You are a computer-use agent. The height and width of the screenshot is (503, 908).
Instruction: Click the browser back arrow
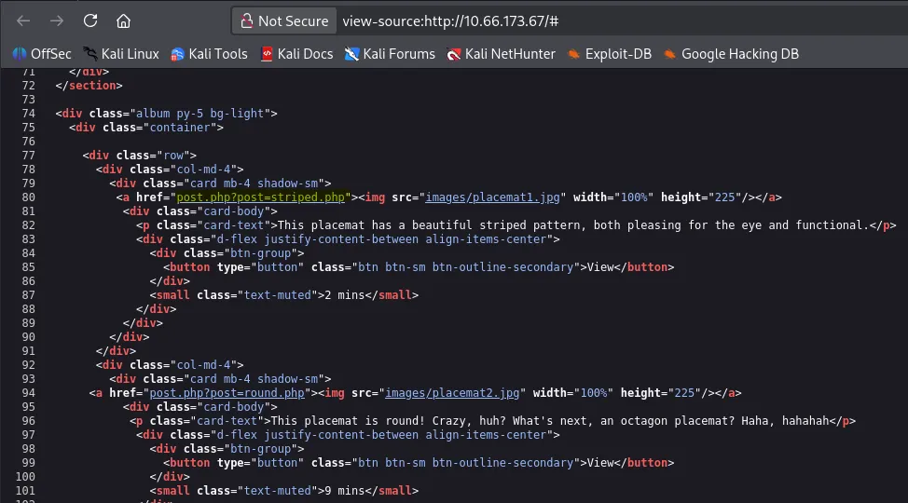[23, 20]
